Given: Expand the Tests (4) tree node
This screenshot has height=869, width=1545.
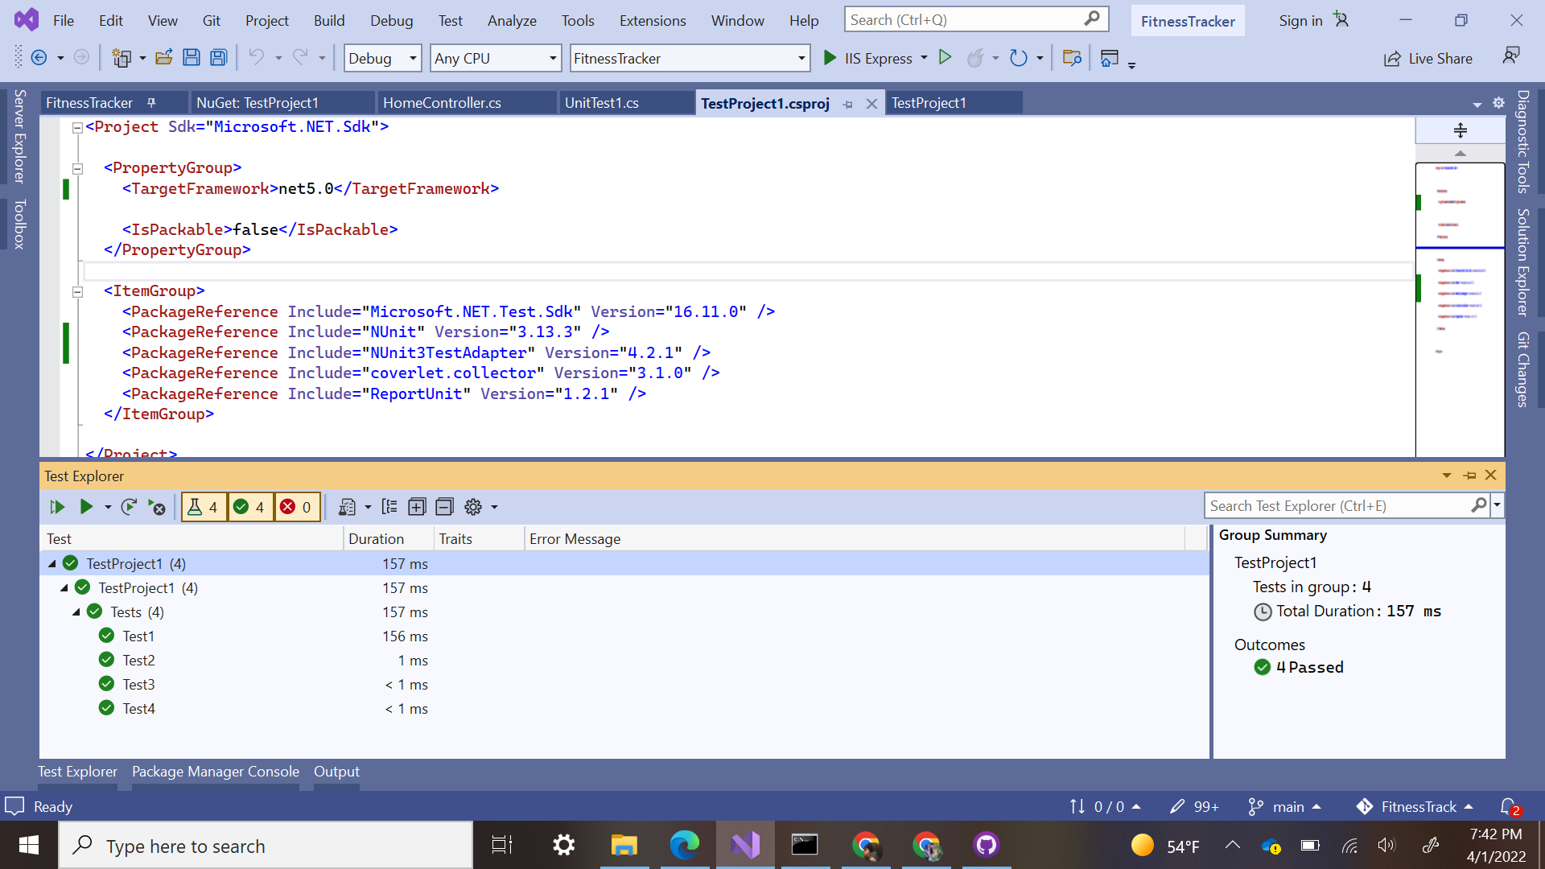Looking at the screenshot, I should pyautogui.click(x=76, y=612).
